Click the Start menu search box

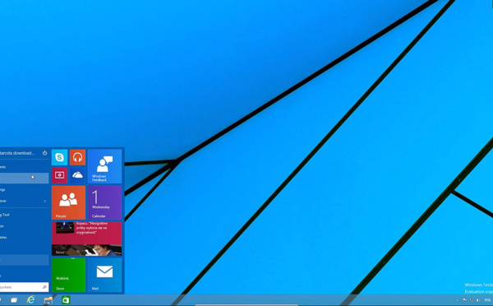[24, 287]
